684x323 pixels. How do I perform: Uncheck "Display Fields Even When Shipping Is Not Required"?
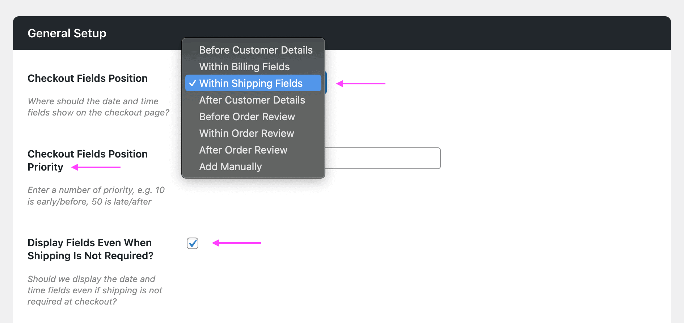pyautogui.click(x=192, y=243)
